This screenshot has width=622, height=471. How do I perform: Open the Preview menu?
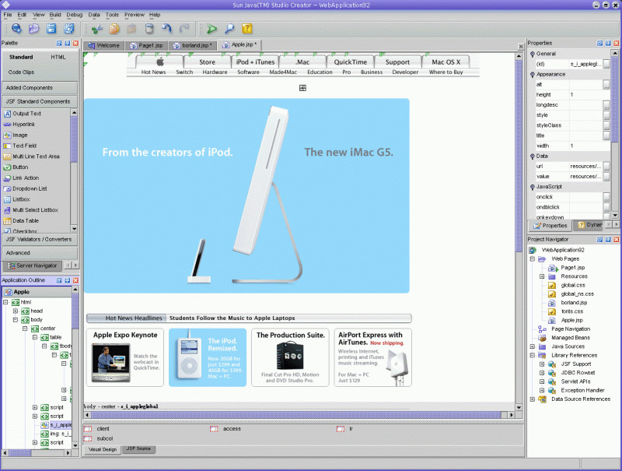[135, 15]
